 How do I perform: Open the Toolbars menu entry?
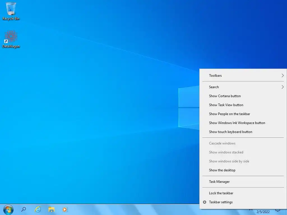pos(243,76)
